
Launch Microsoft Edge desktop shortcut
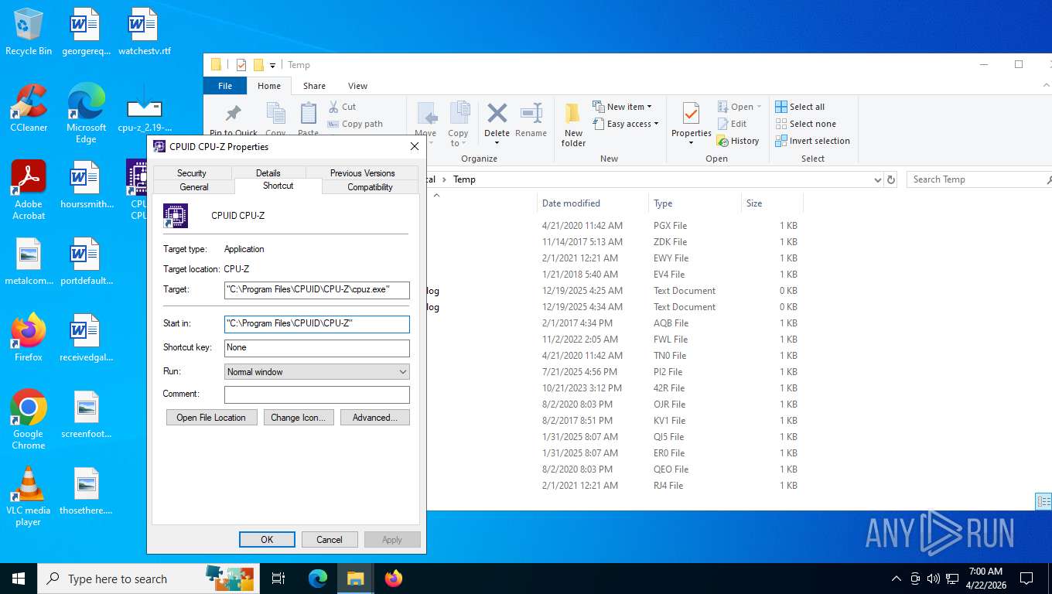[x=86, y=113]
